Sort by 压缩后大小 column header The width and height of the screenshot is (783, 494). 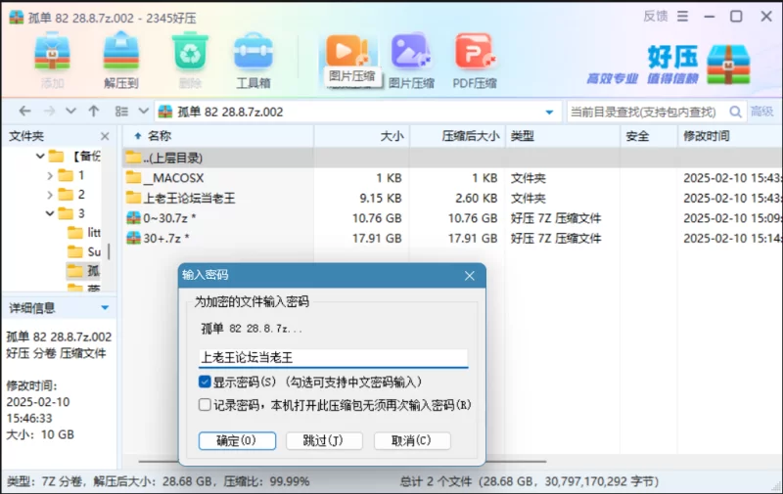457,136
